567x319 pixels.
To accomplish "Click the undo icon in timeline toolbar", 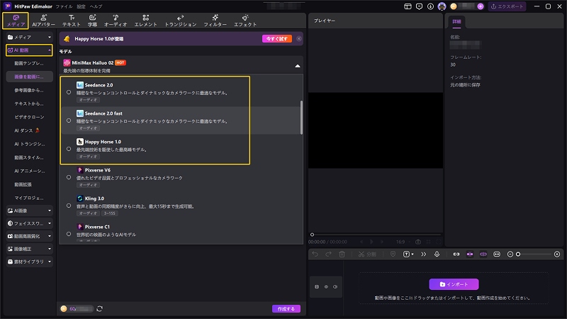I will click(x=315, y=254).
